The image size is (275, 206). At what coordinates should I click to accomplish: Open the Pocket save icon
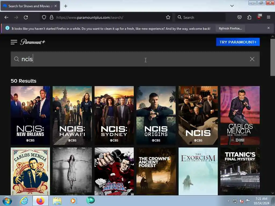click(x=239, y=17)
